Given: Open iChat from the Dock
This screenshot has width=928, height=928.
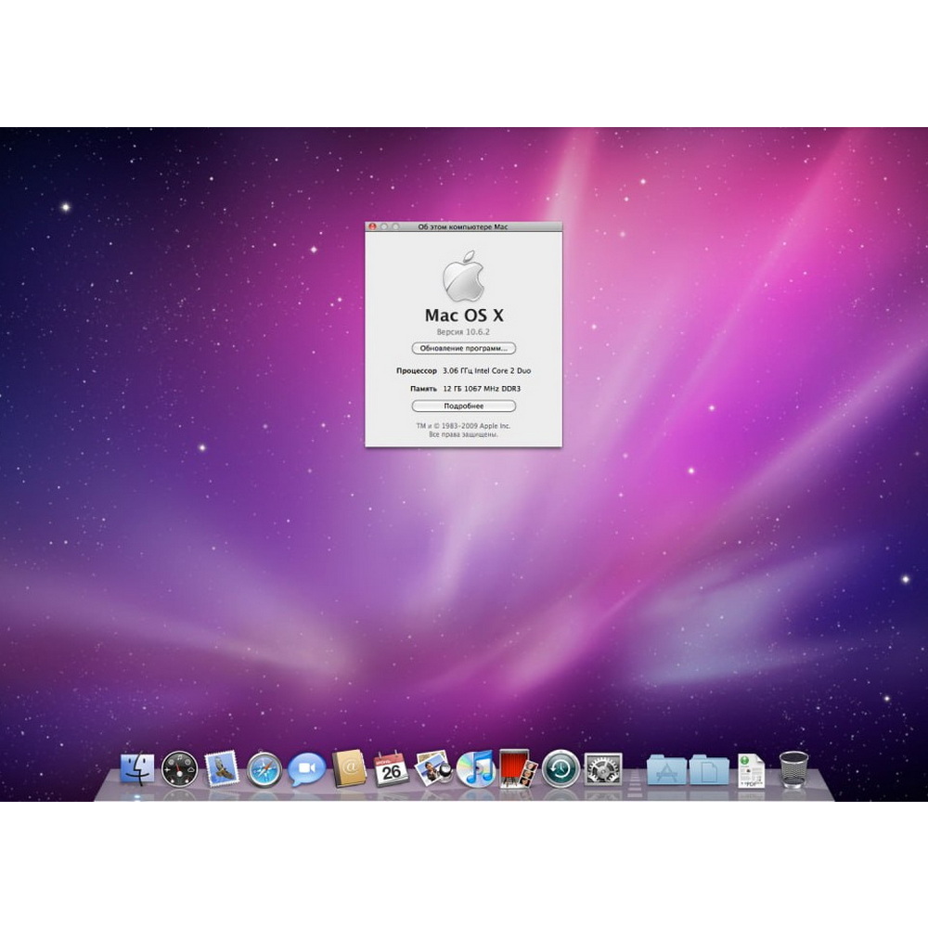Looking at the screenshot, I should coord(306,769).
